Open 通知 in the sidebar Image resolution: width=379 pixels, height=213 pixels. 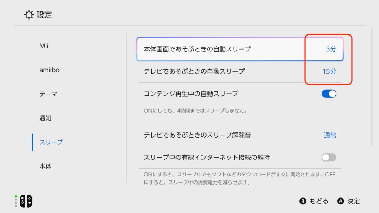point(45,118)
